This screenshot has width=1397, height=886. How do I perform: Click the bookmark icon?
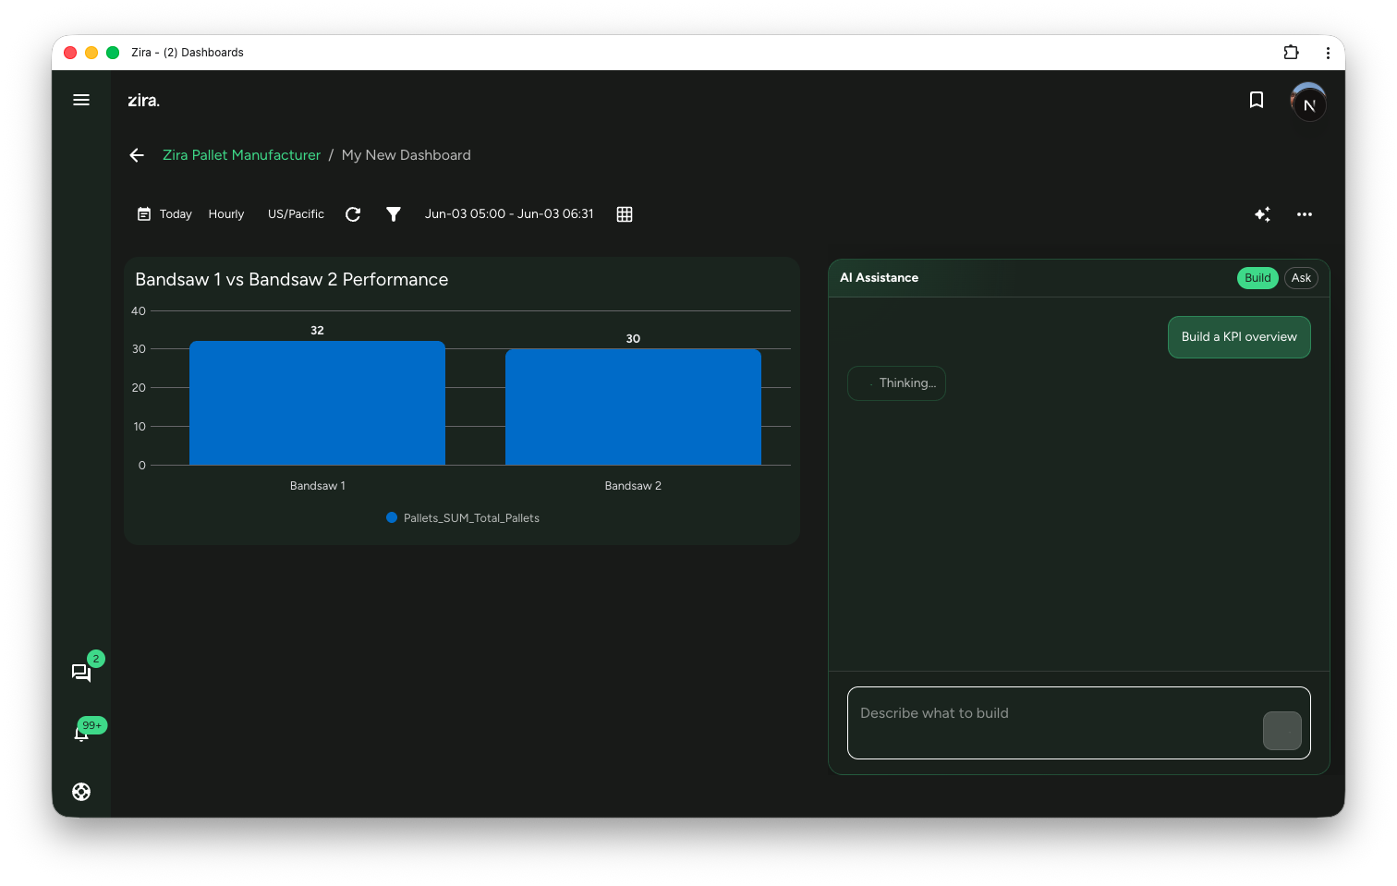1257,100
